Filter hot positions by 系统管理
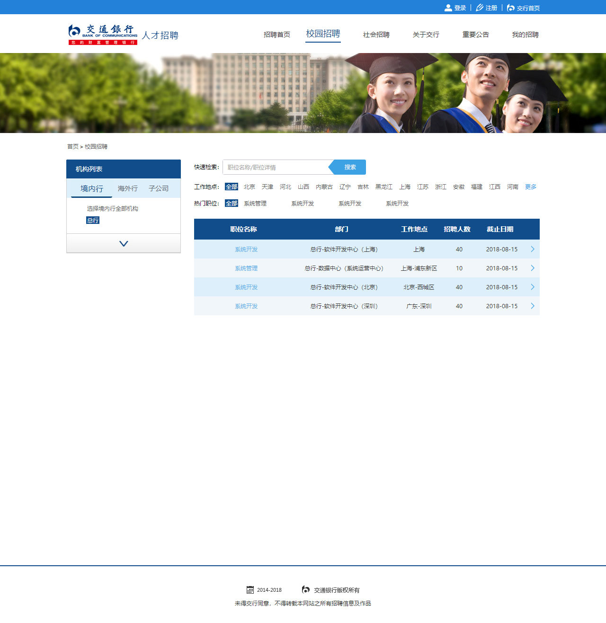Screen dimensions: 606x623 point(255,204)
